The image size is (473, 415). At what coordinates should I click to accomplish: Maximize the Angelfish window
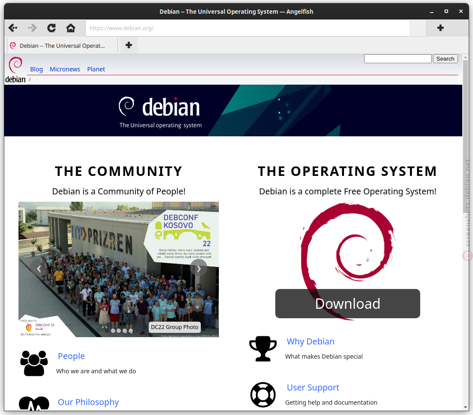pyautogui.click(x=446, y=12)
